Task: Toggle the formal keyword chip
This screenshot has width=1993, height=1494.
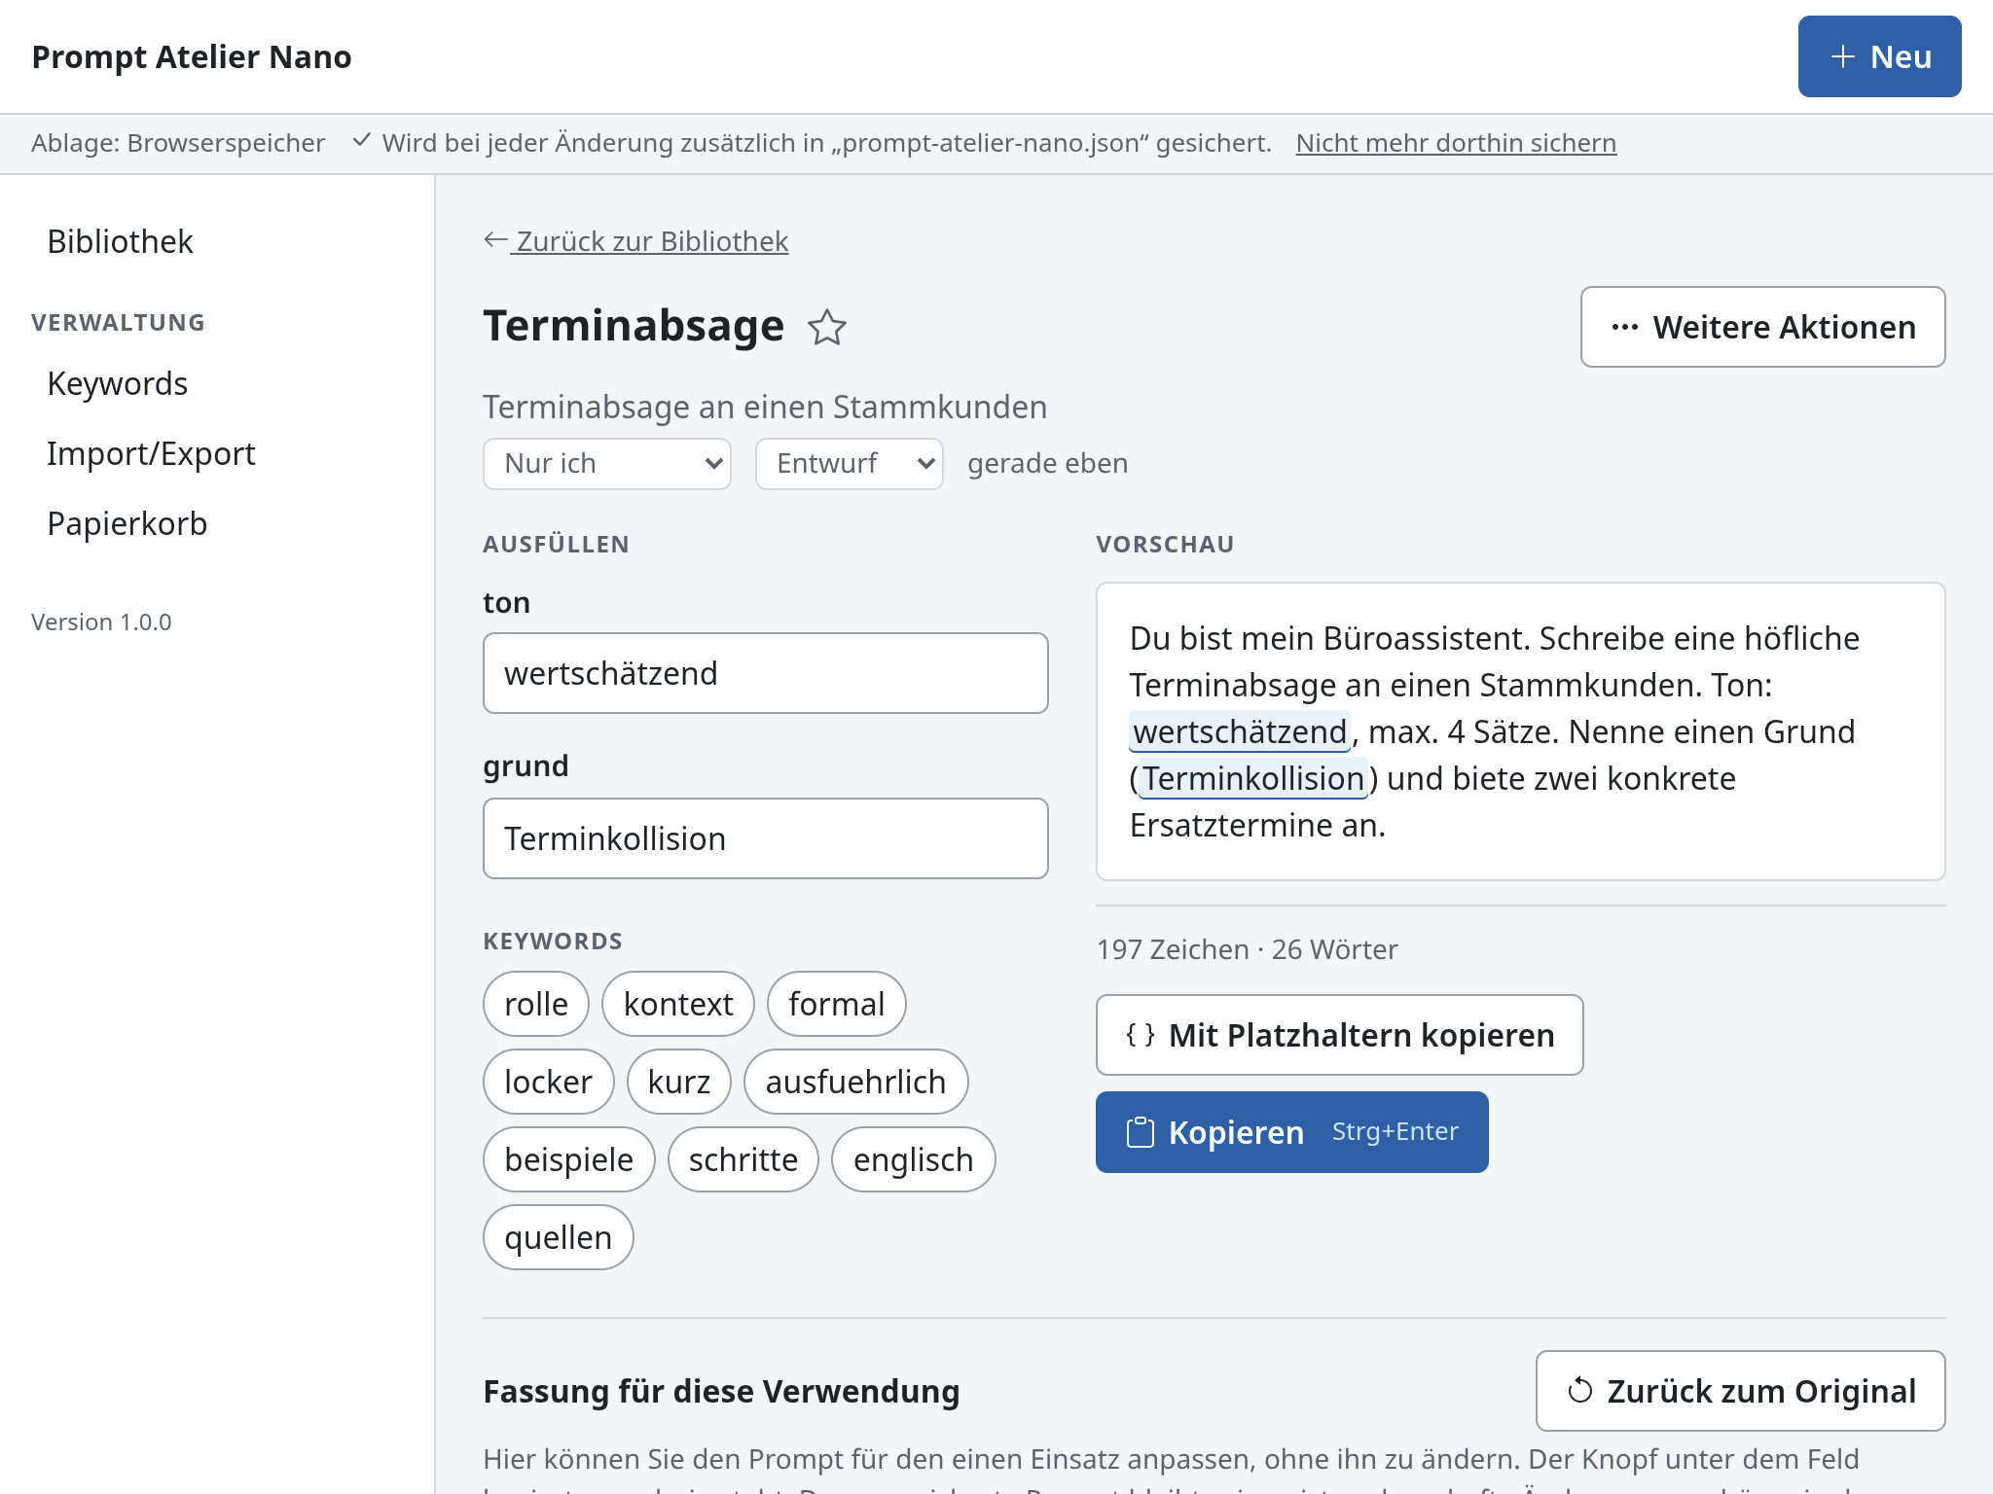Action: point(837,1004)
